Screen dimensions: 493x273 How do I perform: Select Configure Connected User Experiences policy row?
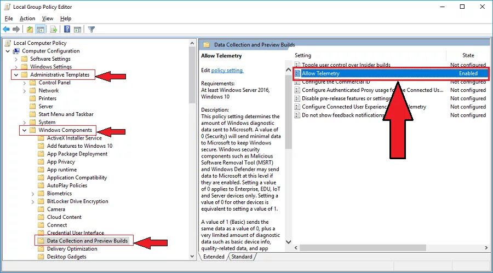(364, 107)
